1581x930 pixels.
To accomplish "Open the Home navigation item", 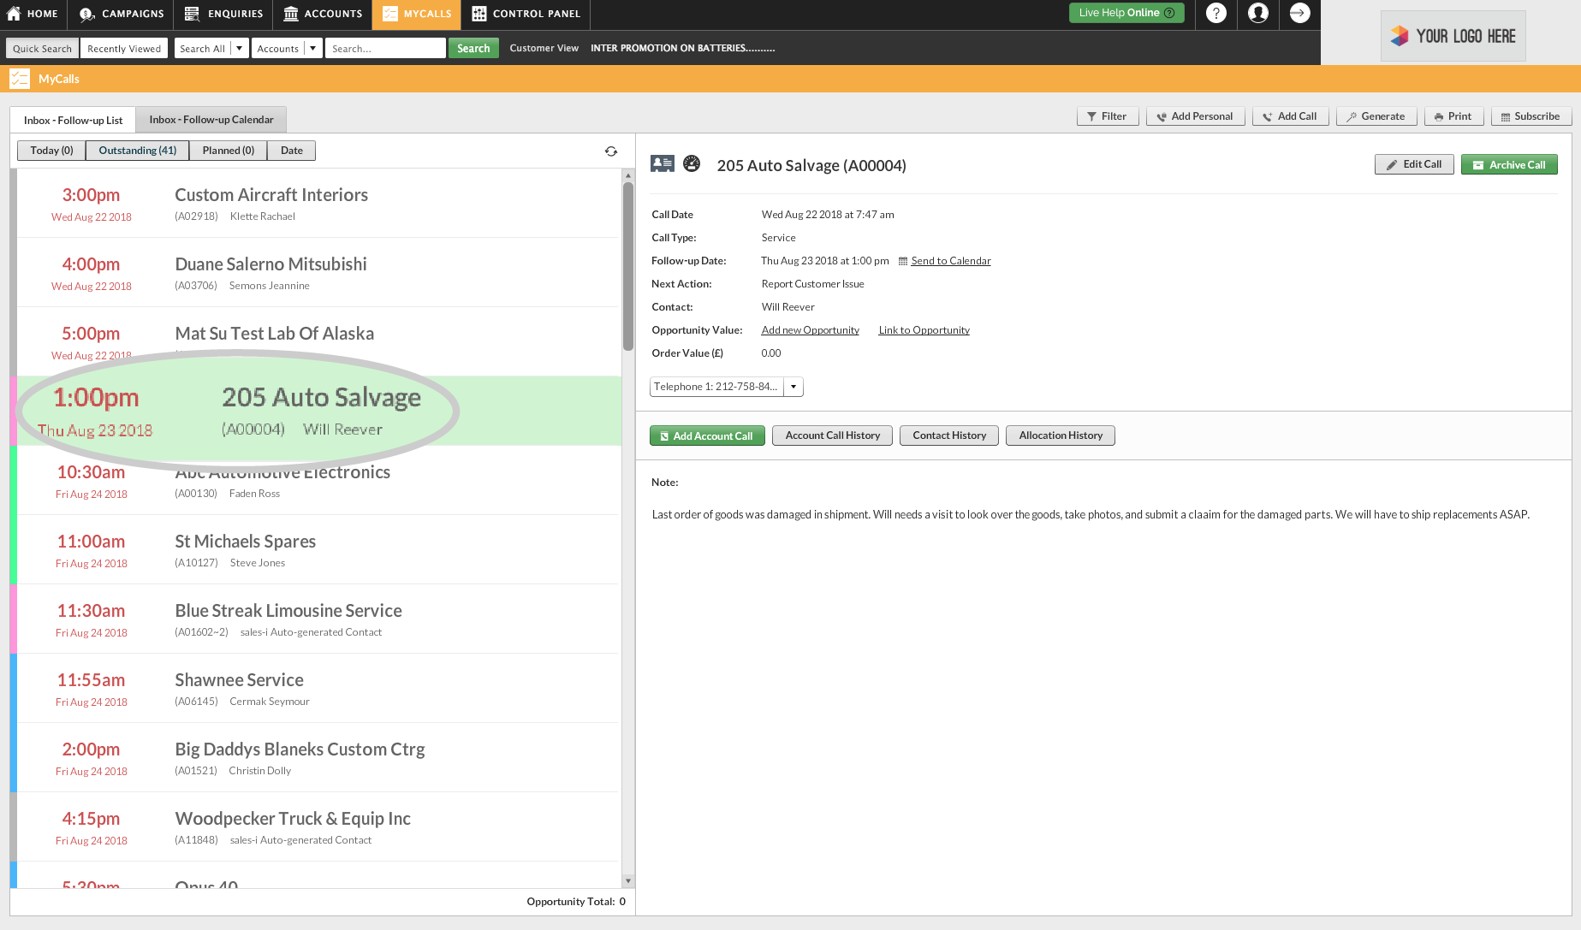I will coord(33,14).
